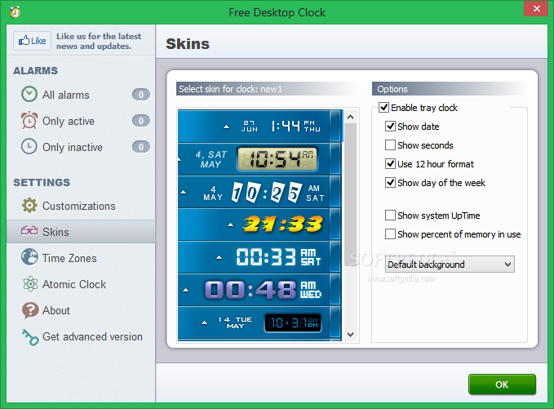Choose the 10:25 flip-card clock skin

[259, 192]
